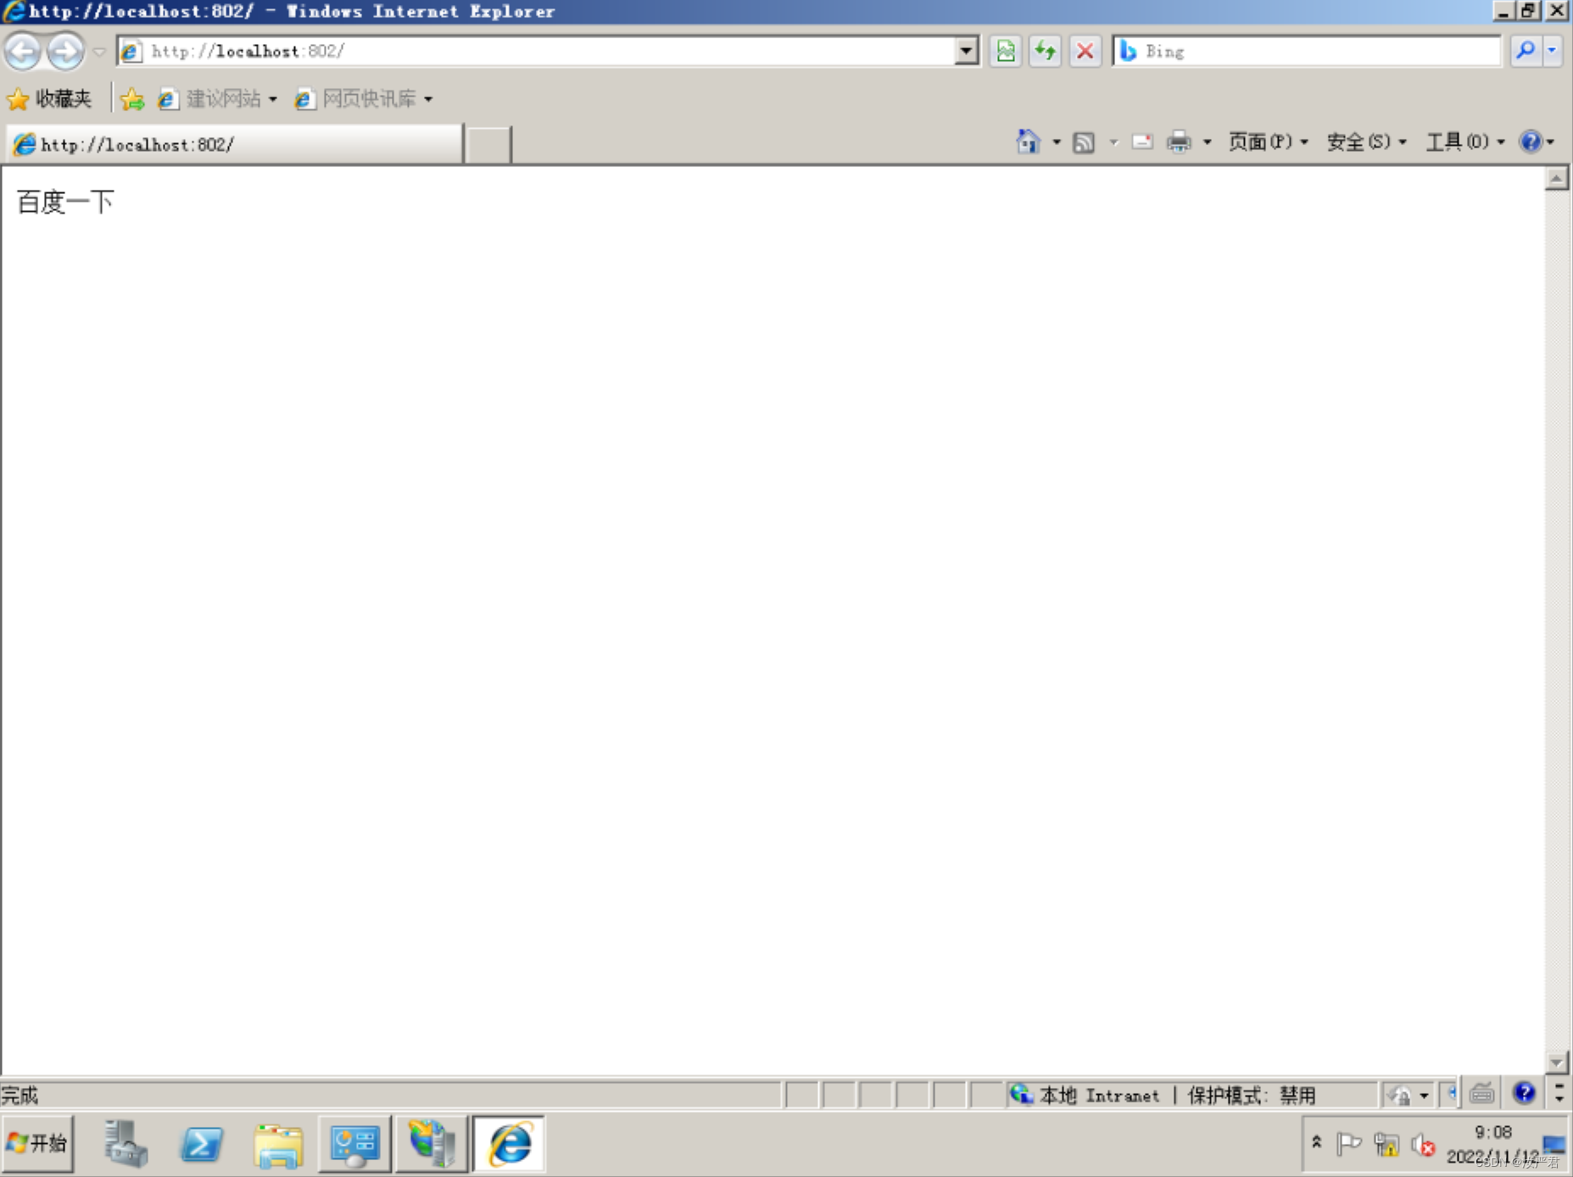Open Windows Explorer folder icon in taskbar
The width and height of the screenshot is (1573, 1177).
[x=278, y=1145]
